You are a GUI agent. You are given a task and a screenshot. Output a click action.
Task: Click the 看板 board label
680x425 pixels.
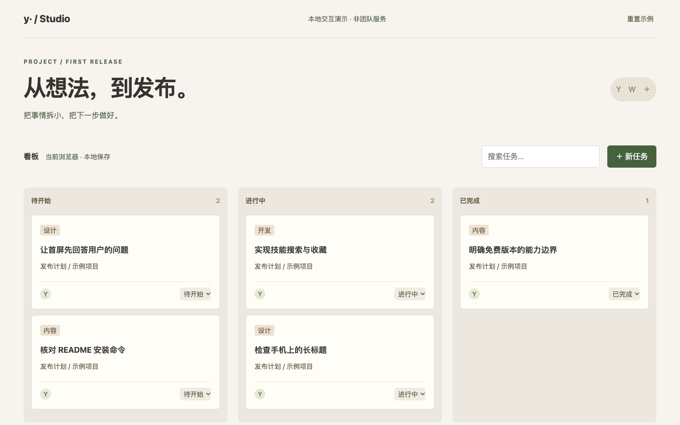[31, 156]
